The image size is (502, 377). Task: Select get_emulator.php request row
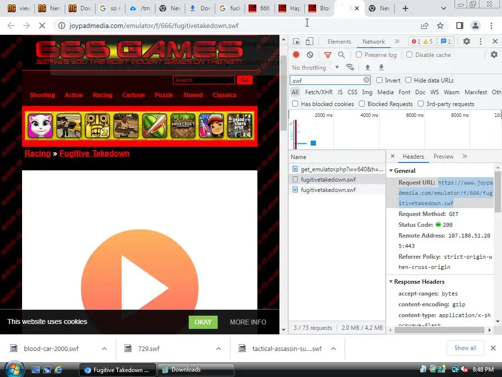[337, 169]
